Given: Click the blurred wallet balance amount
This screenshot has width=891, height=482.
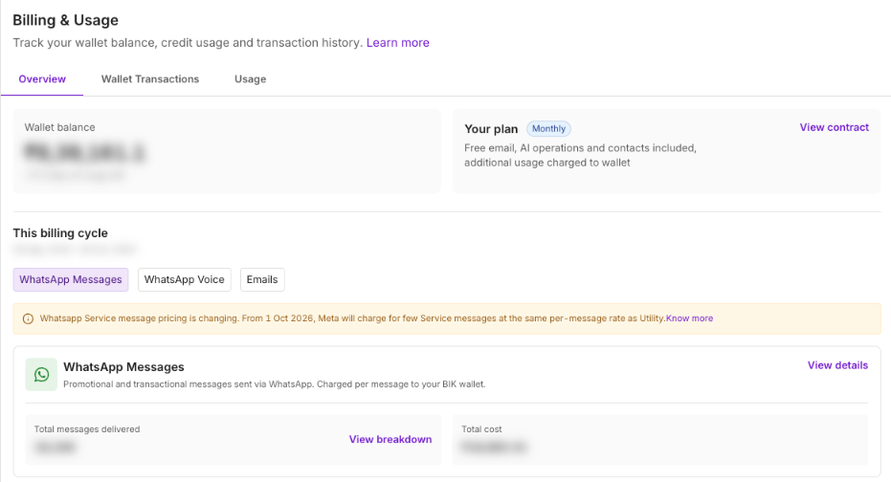Looking at the screenshot, I should coord(84,152).
